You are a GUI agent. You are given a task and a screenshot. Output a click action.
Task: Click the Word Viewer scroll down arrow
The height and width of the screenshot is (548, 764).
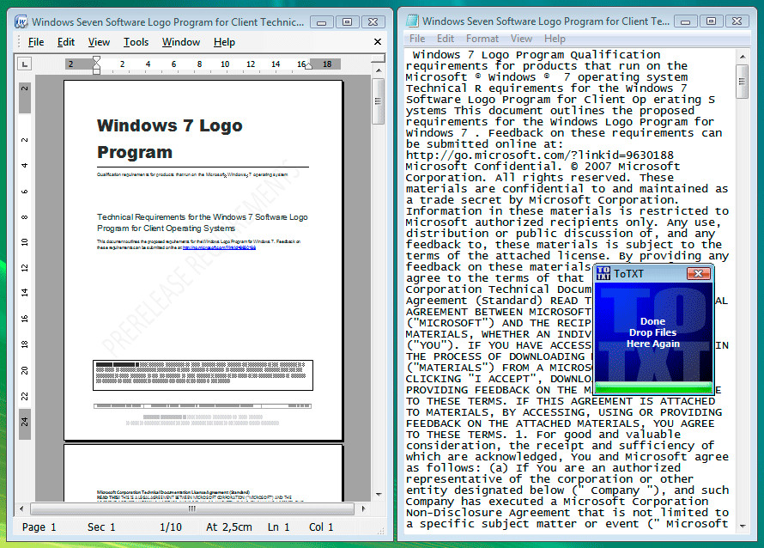click(379, 495)
